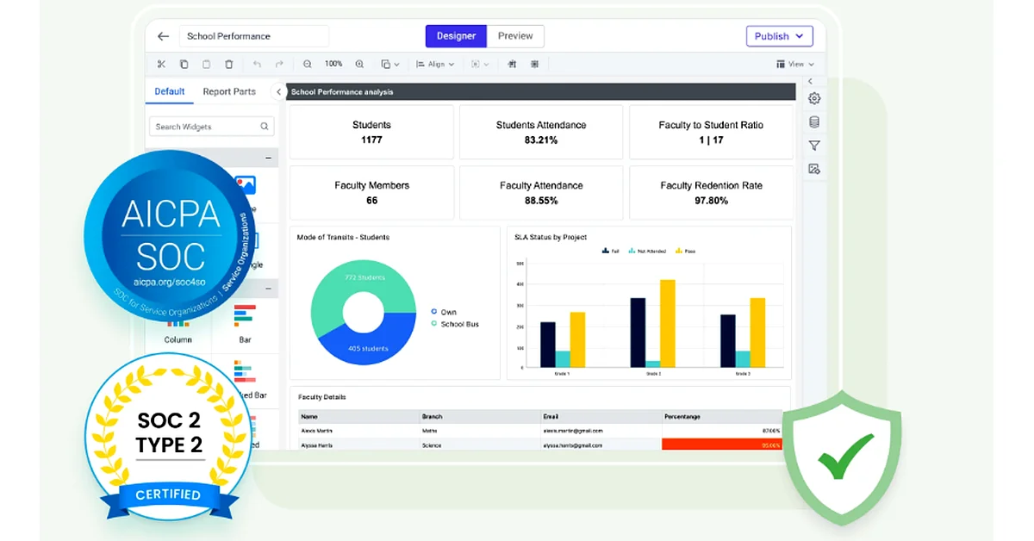Open the size-matching dropdown beside Align
Image resolution: width=1034 pixels, height=541 pixels.
(x=480, y=64)
